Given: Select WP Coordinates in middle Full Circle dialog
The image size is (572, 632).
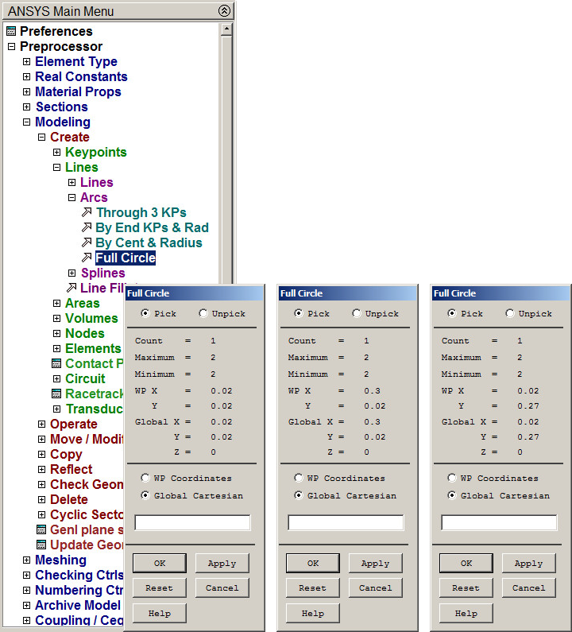Looking at the screenshot, I should [299, 479].
